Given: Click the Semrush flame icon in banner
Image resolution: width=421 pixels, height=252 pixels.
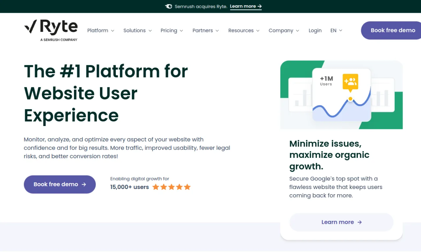Looking at the screenshot, I should pyautogui.click(x=168, y=6).
